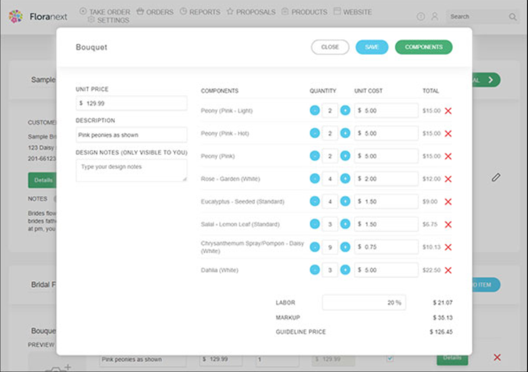Open the user account icon
528x372 pixels.
pyautogui.click(x=435, y=17)
